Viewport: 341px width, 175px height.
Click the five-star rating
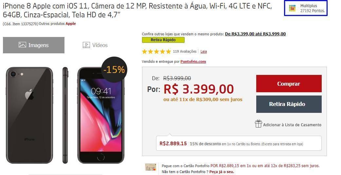click(156, 52)
